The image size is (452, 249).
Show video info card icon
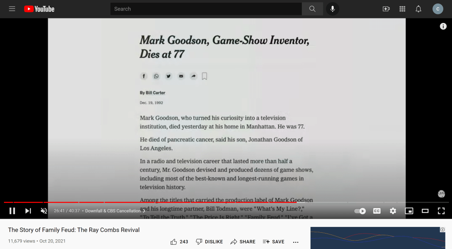(443, 26)
